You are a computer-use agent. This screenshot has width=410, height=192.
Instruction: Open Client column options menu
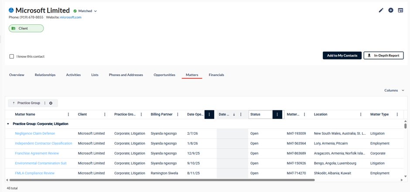pyautogui.click(x=105, y=114)
